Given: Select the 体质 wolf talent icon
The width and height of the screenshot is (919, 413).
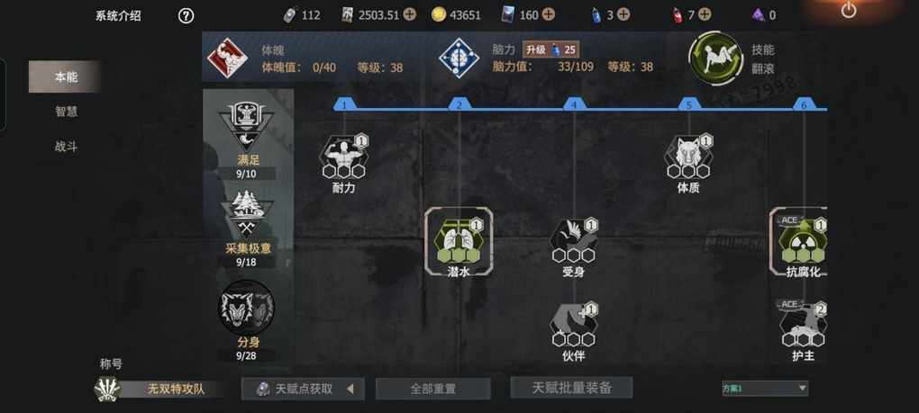Looking at the screenshot, I should coord(688,157).
